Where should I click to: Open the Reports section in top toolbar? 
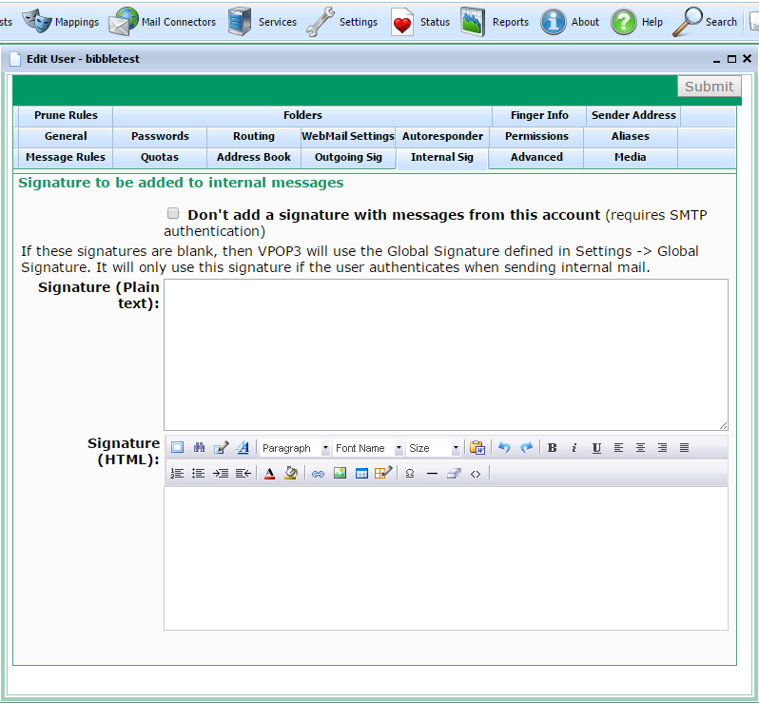(x=495, y=22)
